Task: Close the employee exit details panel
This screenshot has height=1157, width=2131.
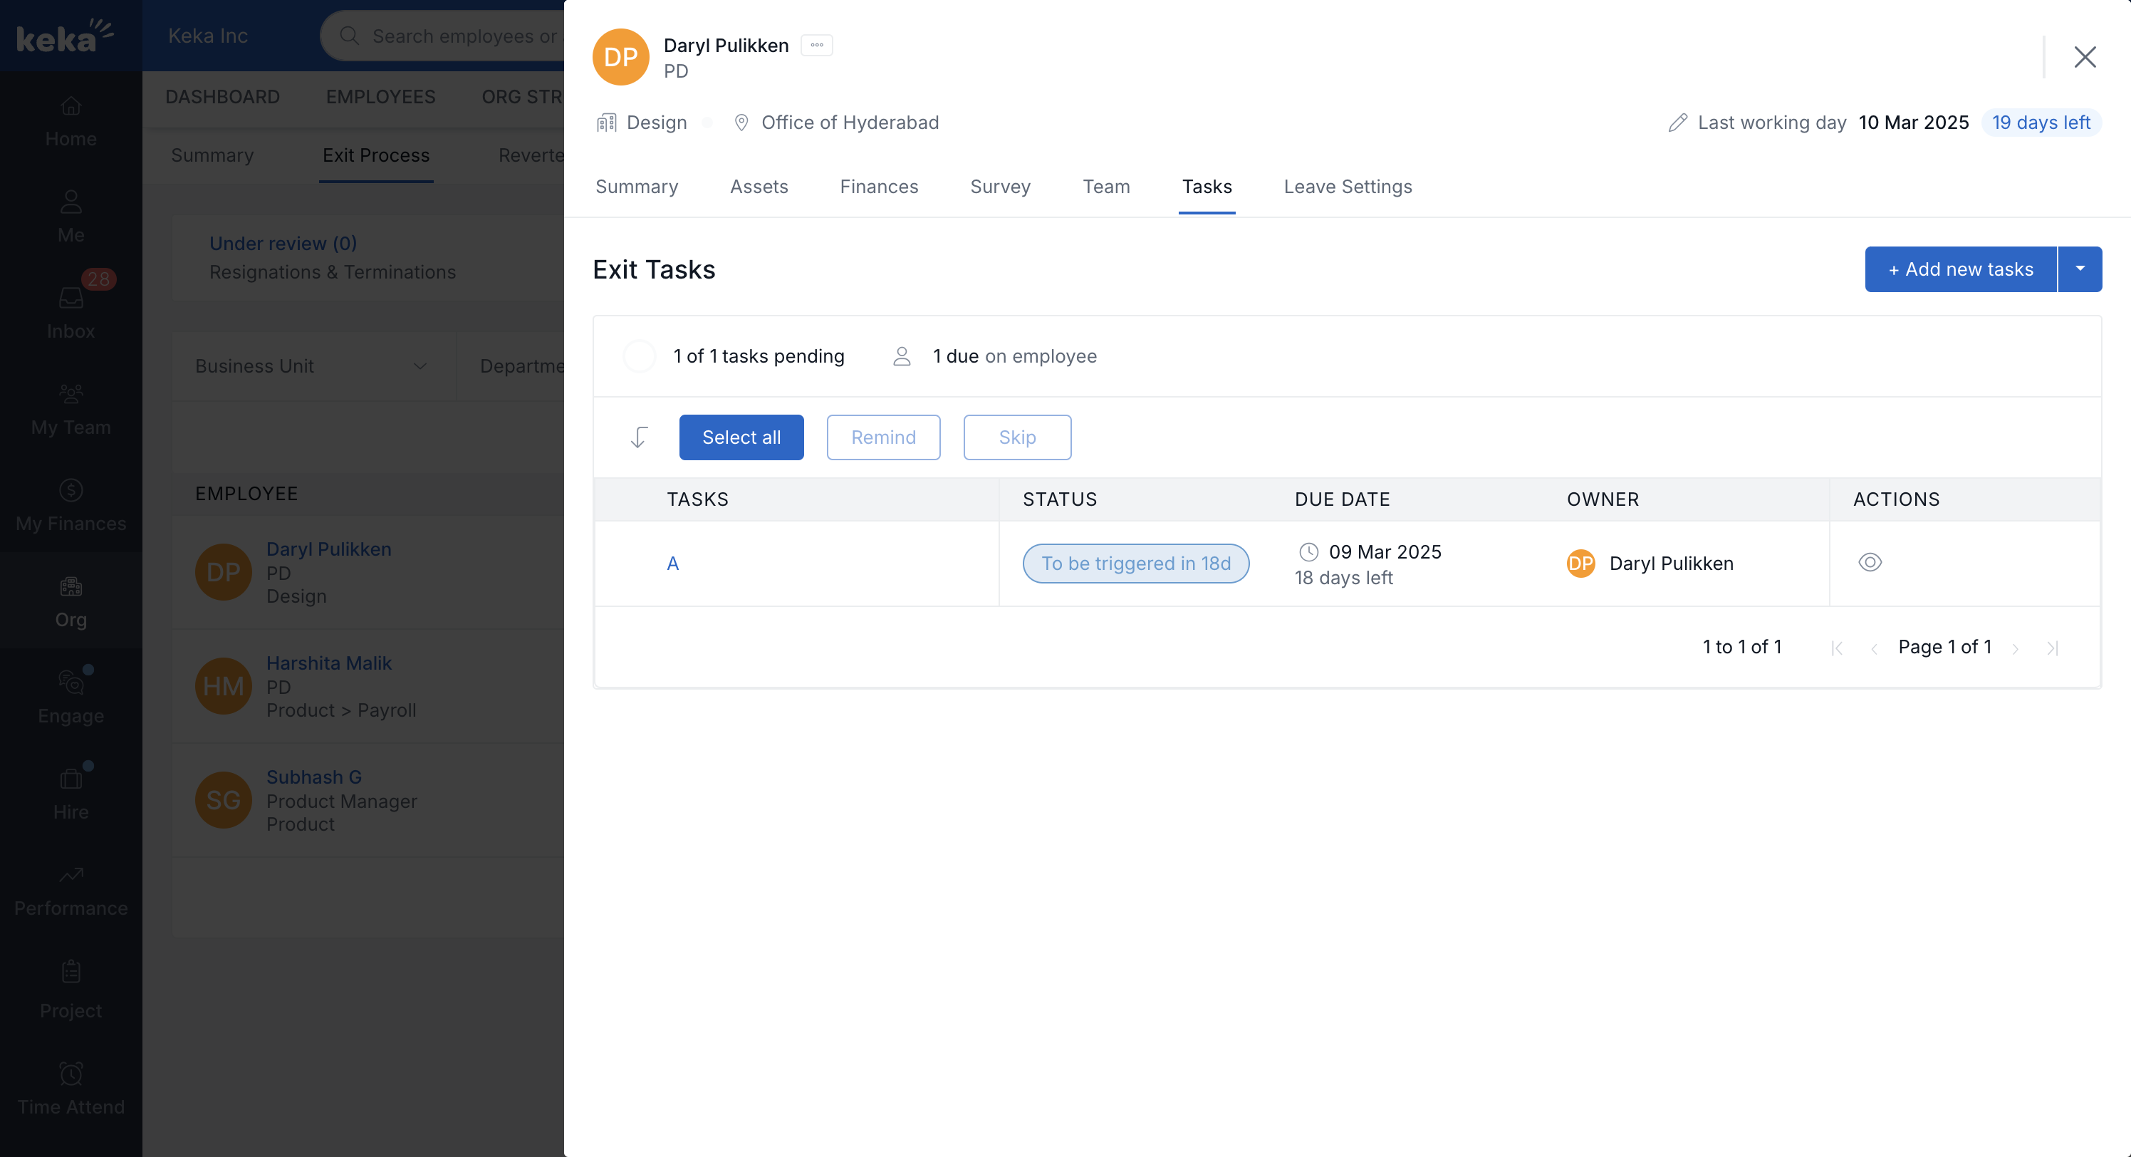Action: tap(2085, 57)
